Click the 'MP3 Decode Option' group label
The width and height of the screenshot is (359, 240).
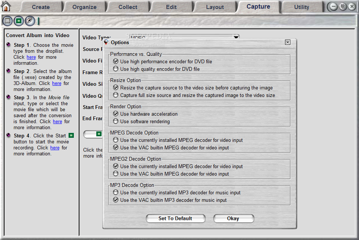132,185
